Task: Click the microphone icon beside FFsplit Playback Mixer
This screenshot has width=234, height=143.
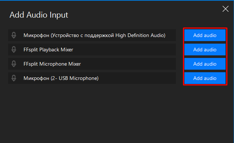Action: 14,49
